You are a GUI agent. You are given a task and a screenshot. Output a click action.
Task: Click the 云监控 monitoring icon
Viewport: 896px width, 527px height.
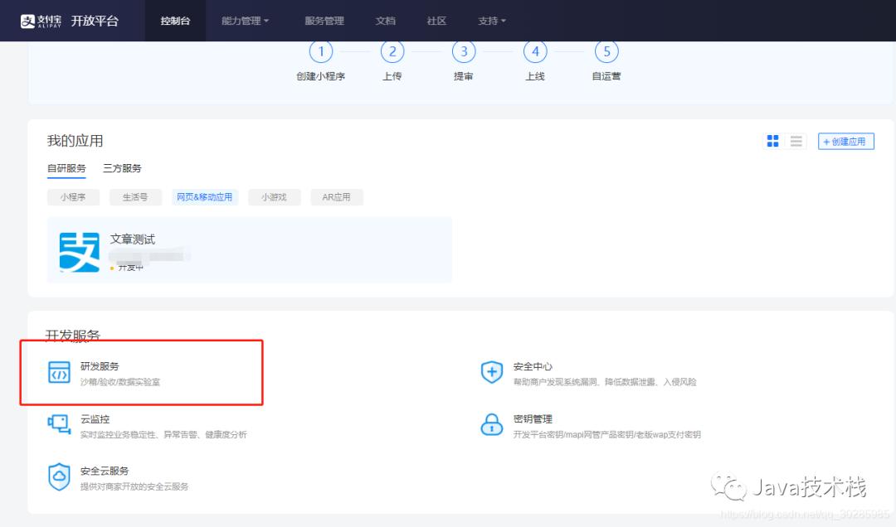tap(59, 423)
